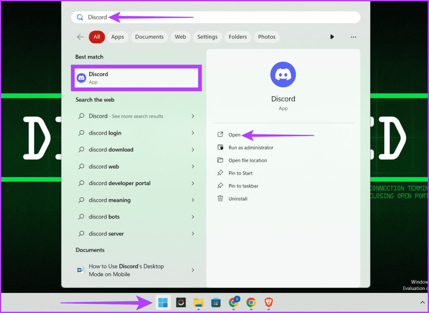Click the Windows Start button in taskbar
The height and width of the screenshot is (313, 429).
[x=163, y=303]
